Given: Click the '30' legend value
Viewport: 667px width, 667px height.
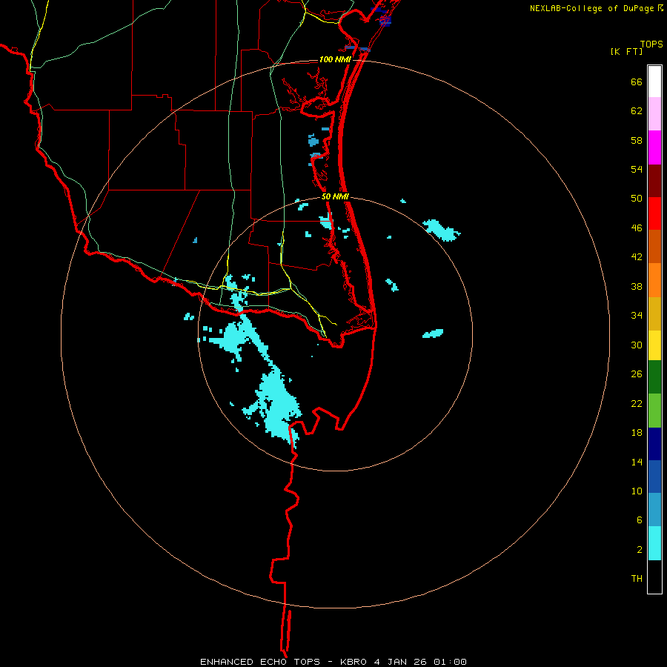Looking at the screenshot, I should tap(637, 345).
